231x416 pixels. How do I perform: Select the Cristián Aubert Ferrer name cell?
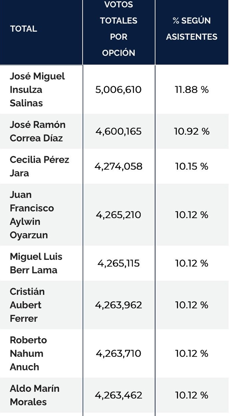click(27, 305)
